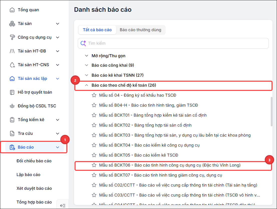Focus the Tìm kiếm search field
Viewport: 277px width, 209px height.
pos(173,43)
